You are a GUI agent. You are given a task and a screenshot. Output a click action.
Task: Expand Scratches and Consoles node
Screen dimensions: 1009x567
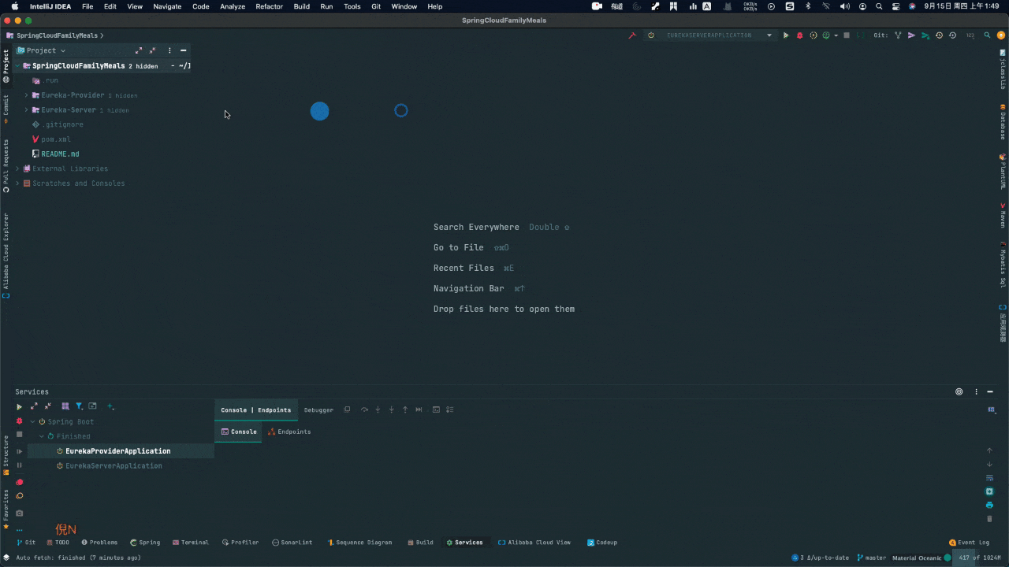(17, 183)
